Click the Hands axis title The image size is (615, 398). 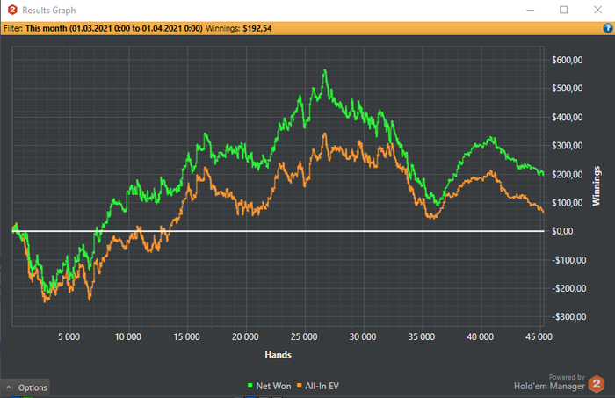tap(278, 354)
